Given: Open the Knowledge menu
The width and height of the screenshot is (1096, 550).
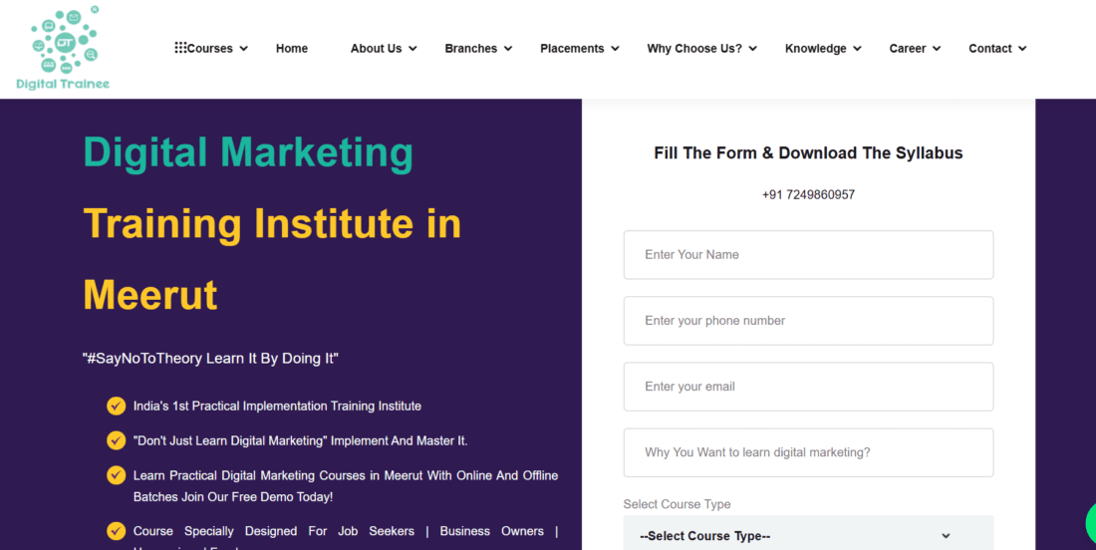Looking at the screenshot, I should tap(815, 49).
